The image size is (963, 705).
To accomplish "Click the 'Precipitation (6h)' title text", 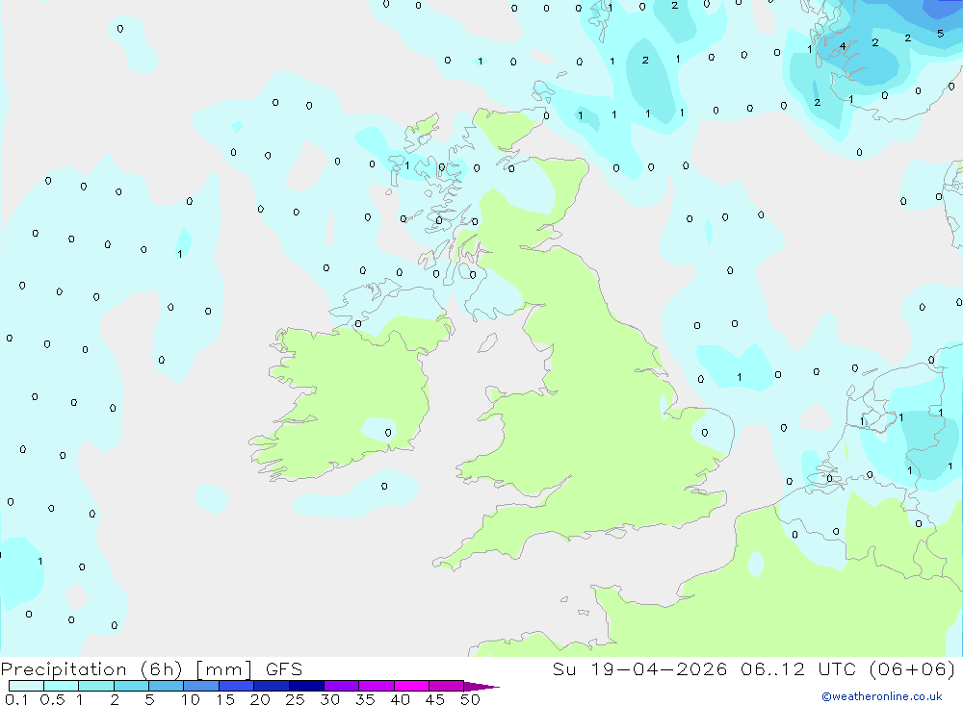I will click(91, 669).
